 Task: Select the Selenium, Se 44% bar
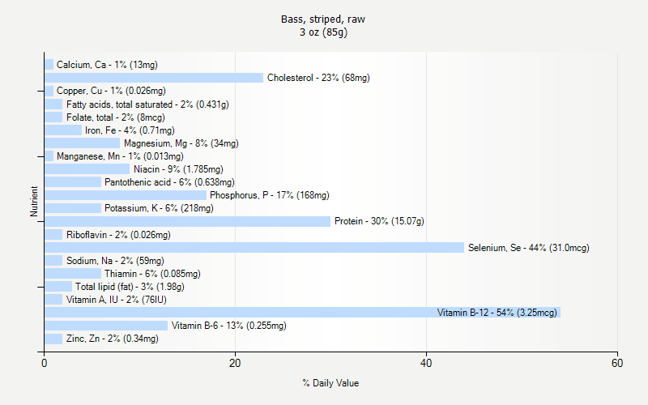(254, 248)
